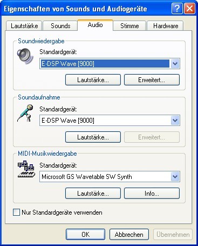Show Info for the MIDI device
This screenshot has height=246, width=198.
coord(152,194)
